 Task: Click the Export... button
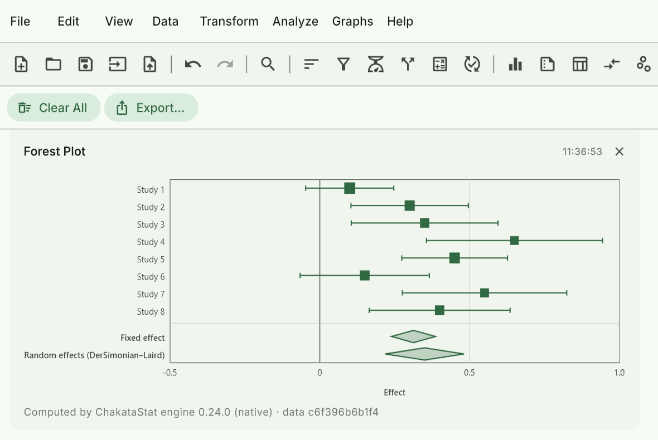pyautogui.click(x=151, y=107)
